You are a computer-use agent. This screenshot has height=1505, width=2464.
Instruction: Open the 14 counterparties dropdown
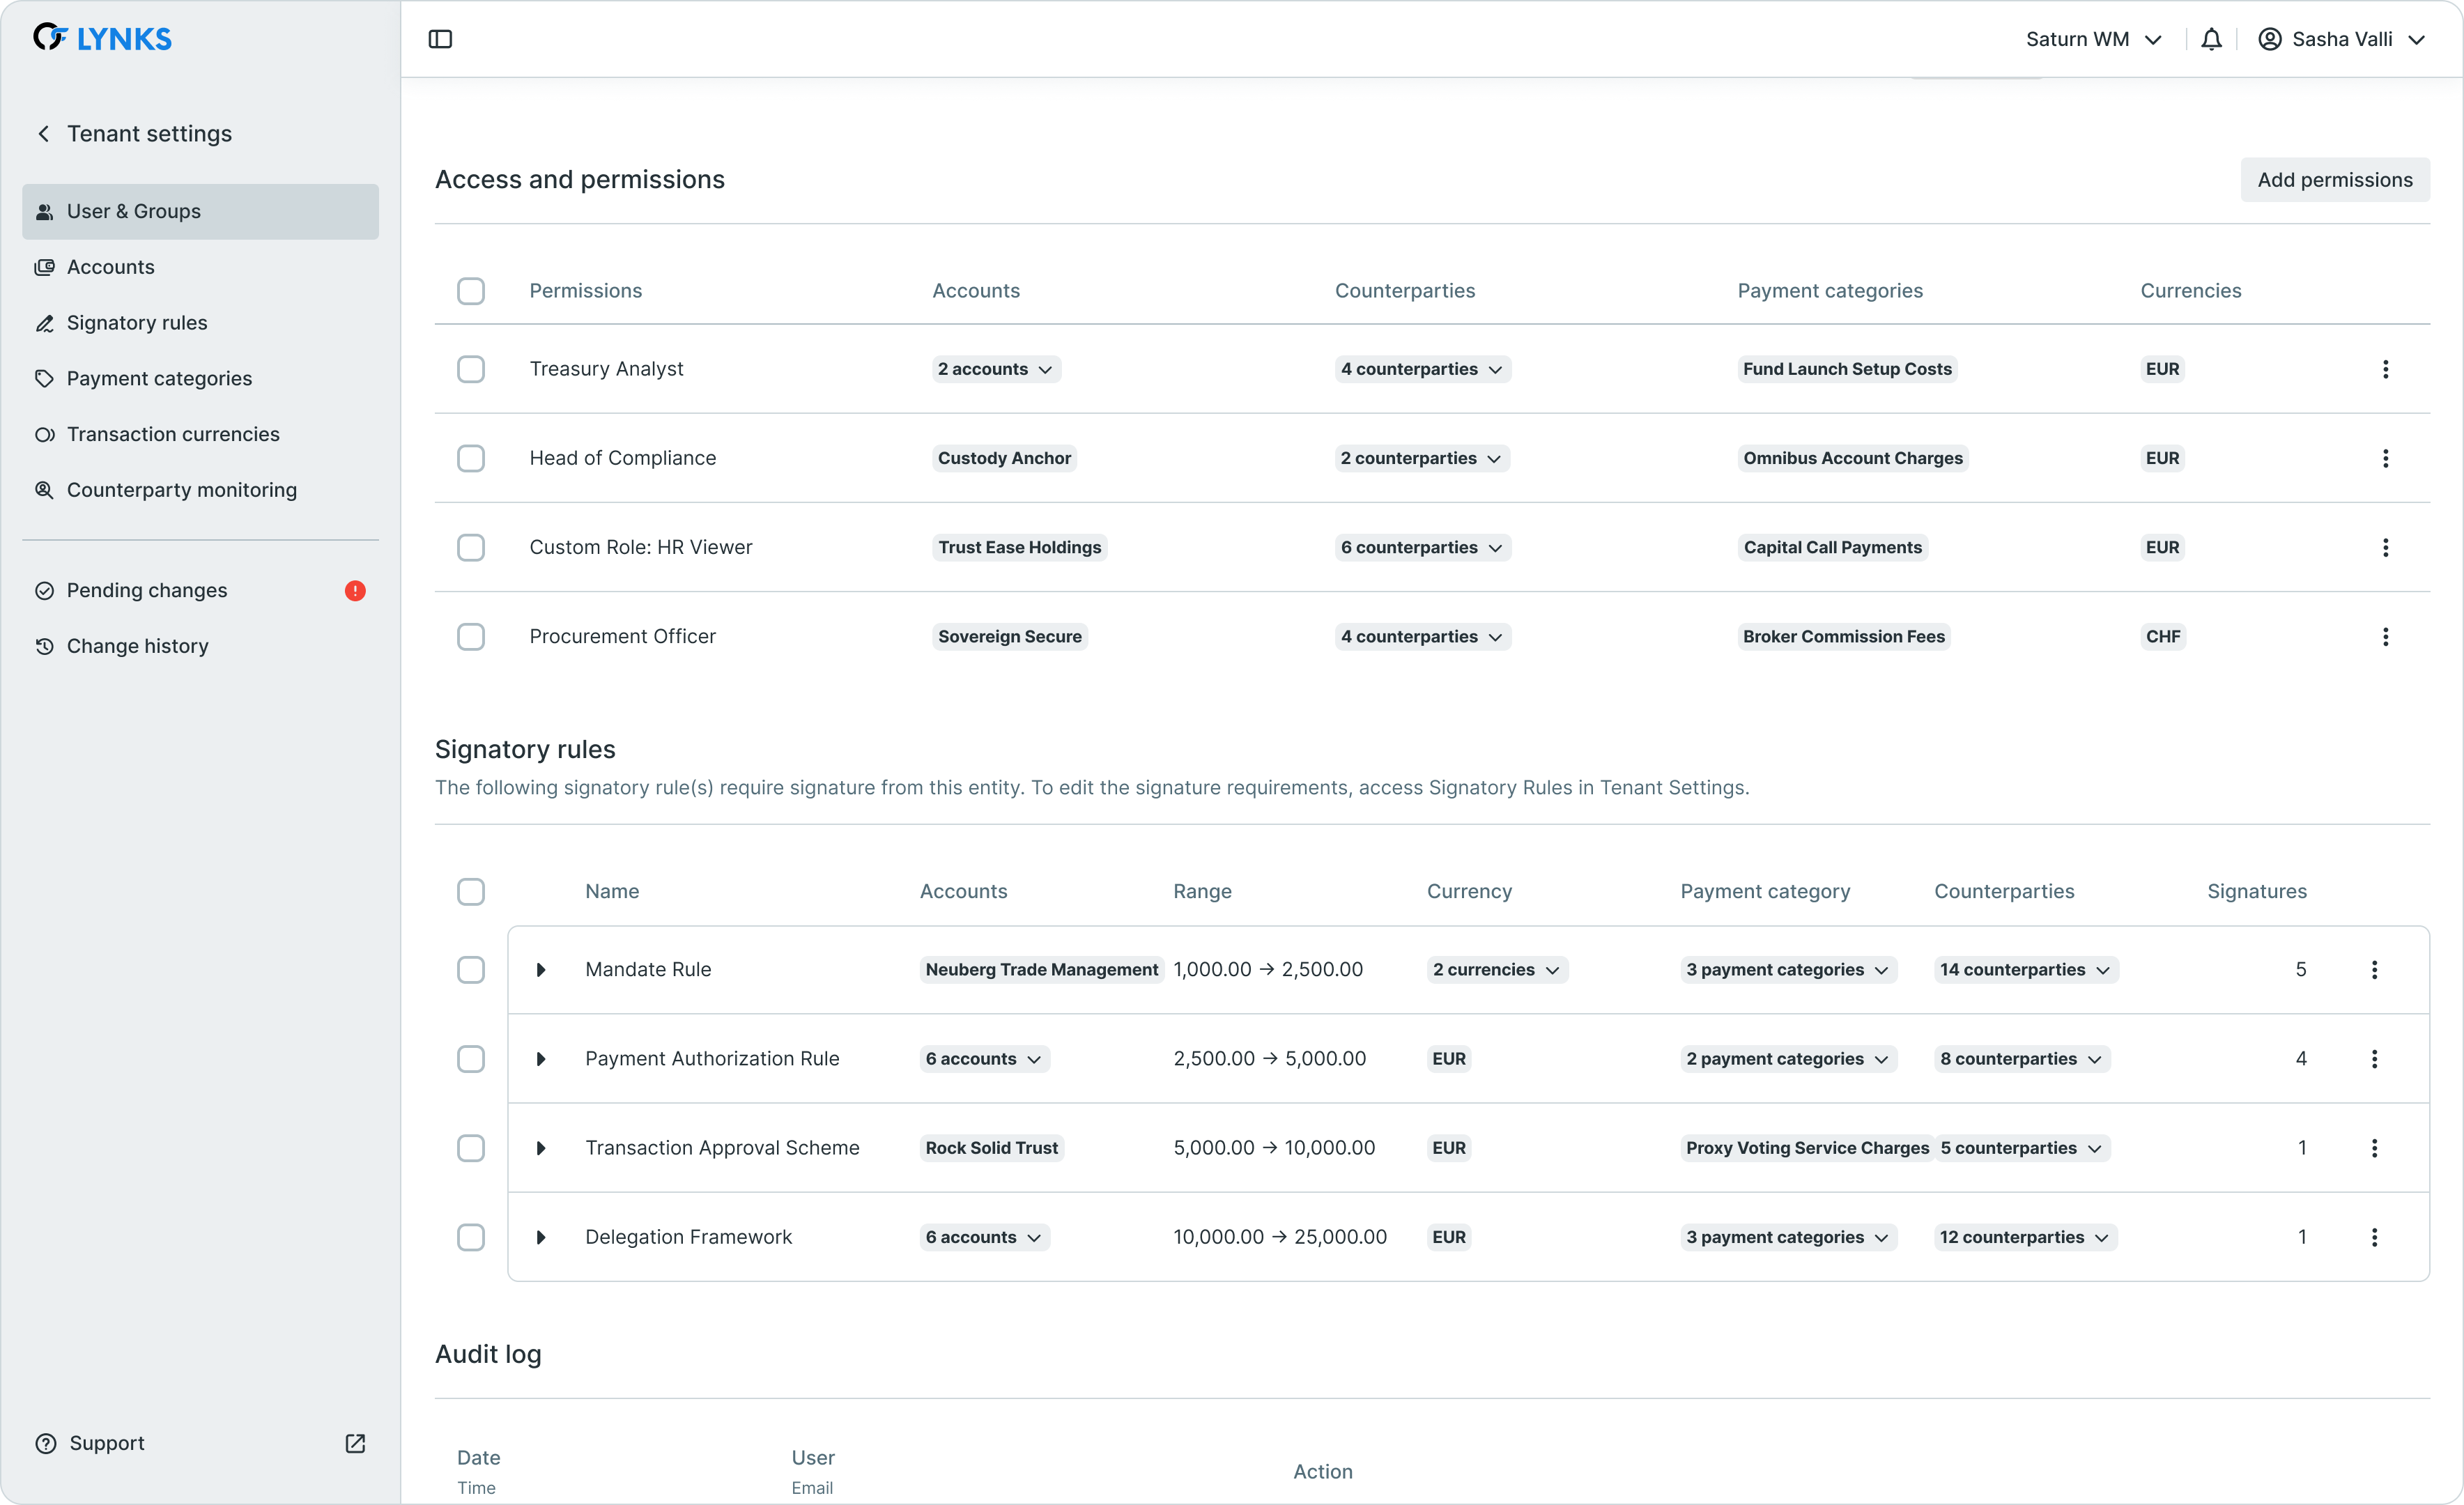pyautogui.click(x=2025, y=970)
